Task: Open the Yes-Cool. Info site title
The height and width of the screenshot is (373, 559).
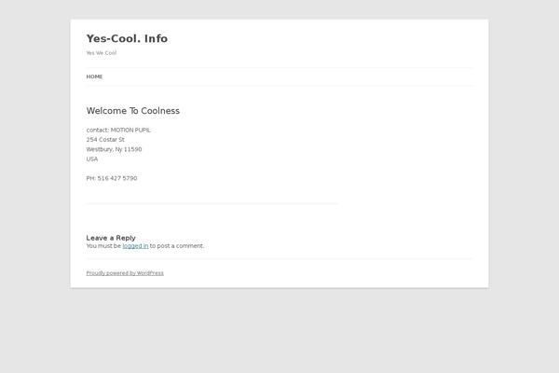Action: [x=127, y=38]
